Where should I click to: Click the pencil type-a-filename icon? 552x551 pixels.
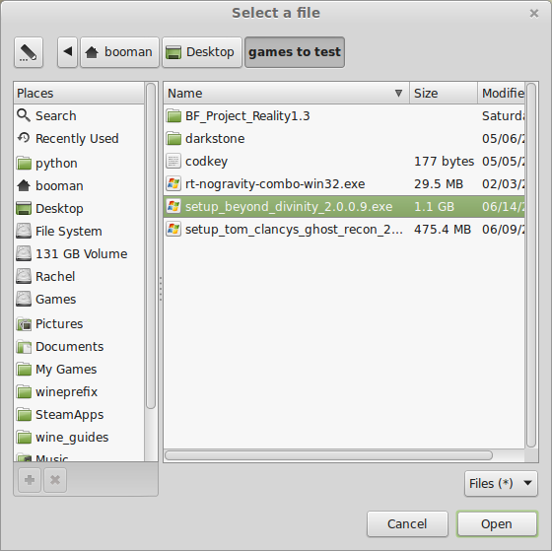(29, 52)
